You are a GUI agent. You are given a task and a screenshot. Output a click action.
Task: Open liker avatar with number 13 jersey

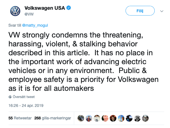tap(97, 118)
